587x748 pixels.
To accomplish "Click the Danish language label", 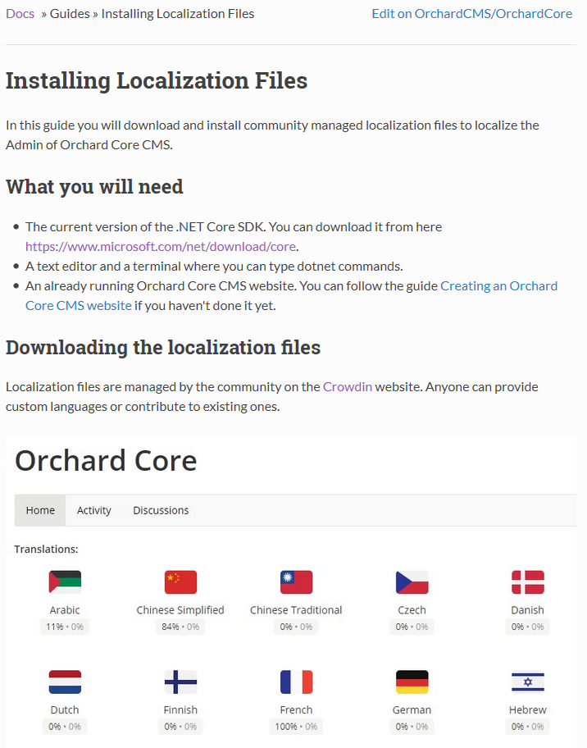I will click(527, 609).
